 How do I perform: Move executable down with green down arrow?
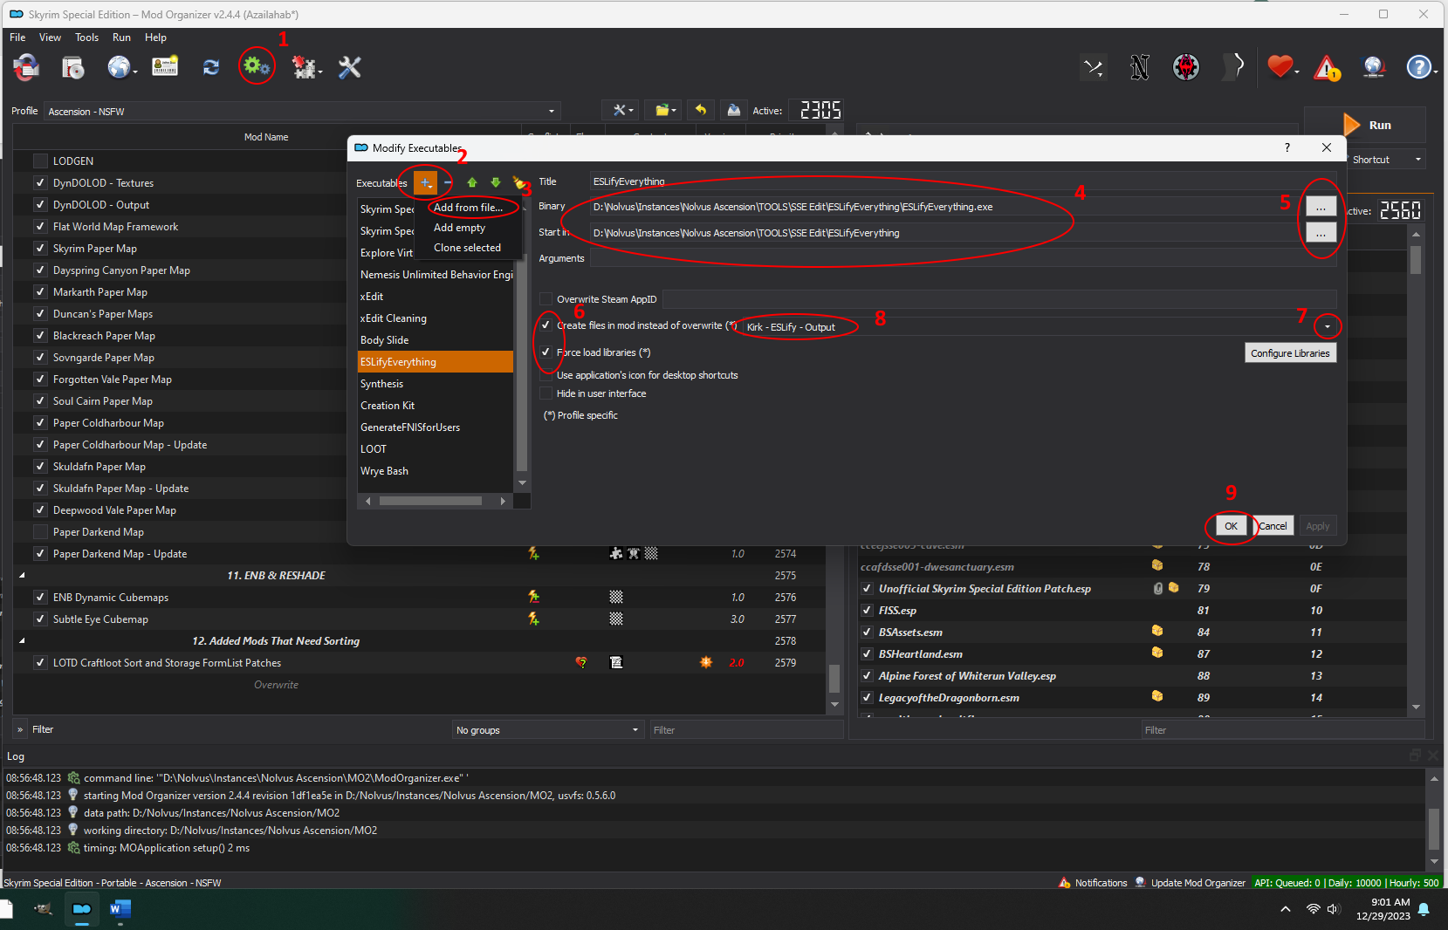[x=496, y=182]
